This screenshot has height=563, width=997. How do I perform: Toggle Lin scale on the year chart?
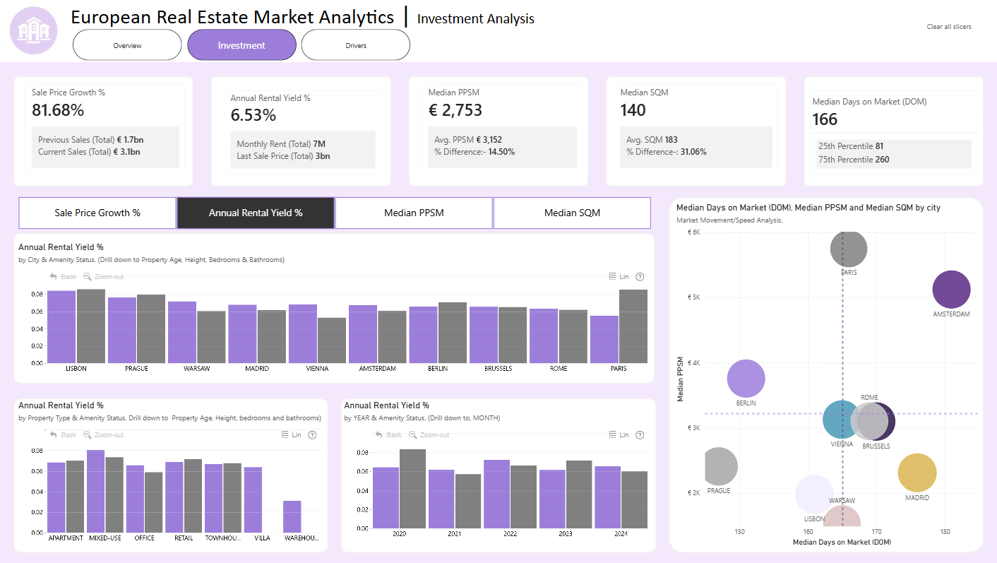click(x=619, y=435)
